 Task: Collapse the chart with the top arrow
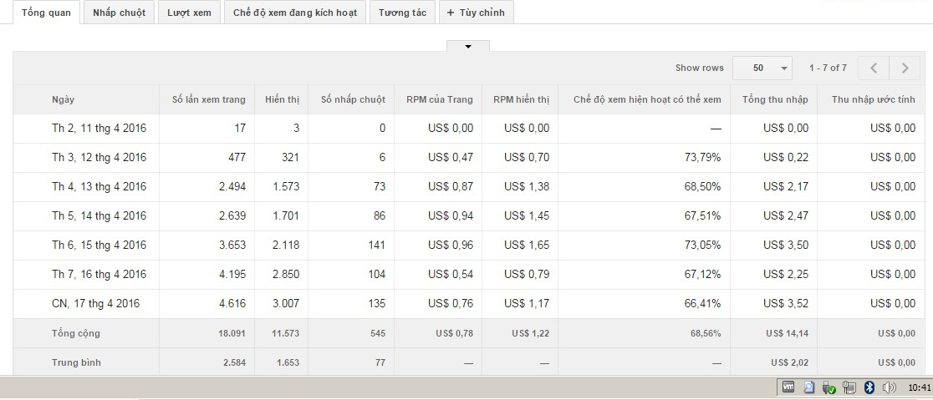pyautogui.click(x=468, y=47)
